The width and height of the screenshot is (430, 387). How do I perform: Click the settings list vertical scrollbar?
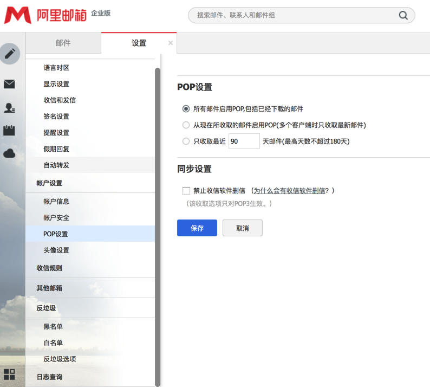158,227
